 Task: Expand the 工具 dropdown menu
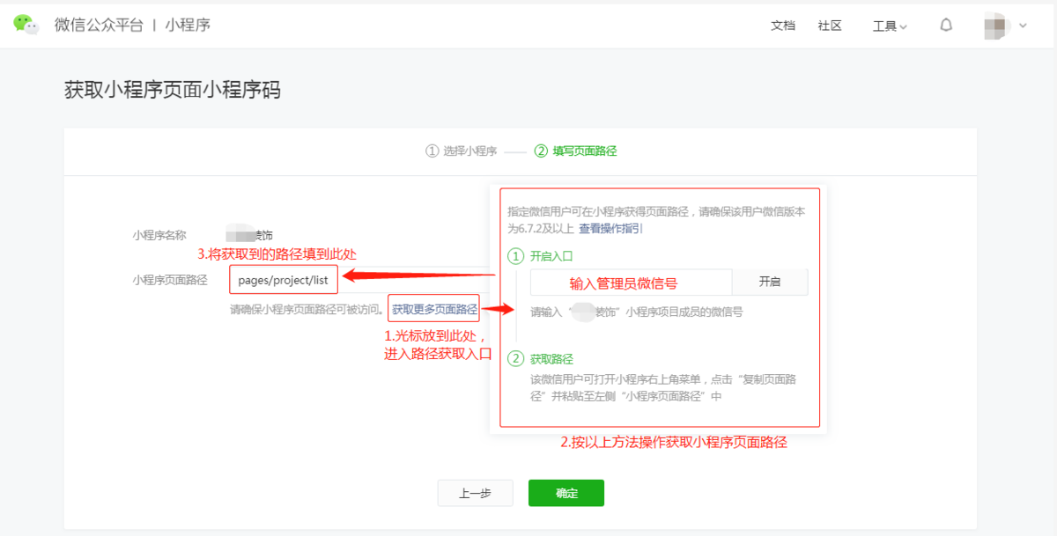click(x=890, y=26)
